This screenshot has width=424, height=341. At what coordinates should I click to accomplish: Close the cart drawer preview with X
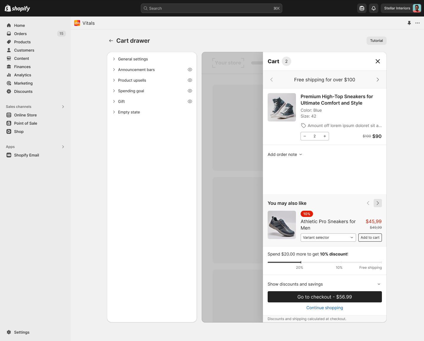pos(378,61)
